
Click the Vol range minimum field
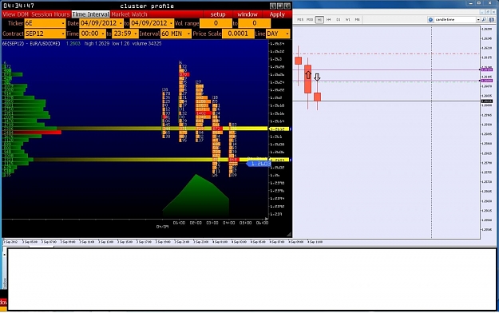(x=216, y=23)
